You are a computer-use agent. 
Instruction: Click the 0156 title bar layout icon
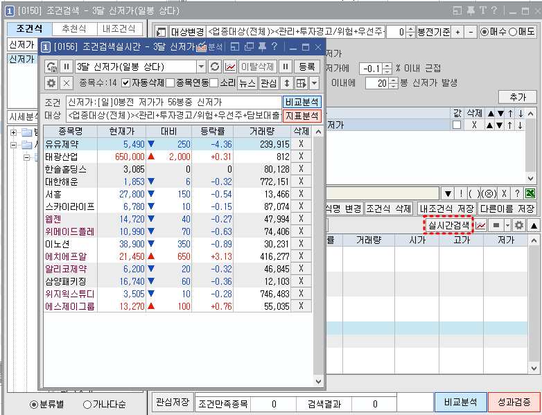pyautogui.click(x=235, y=46)
